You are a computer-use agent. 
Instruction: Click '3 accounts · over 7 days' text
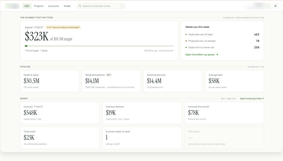click(117, 119)
